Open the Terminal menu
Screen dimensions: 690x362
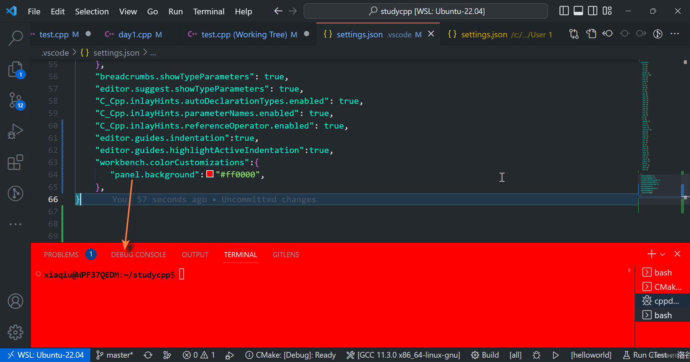209,11
